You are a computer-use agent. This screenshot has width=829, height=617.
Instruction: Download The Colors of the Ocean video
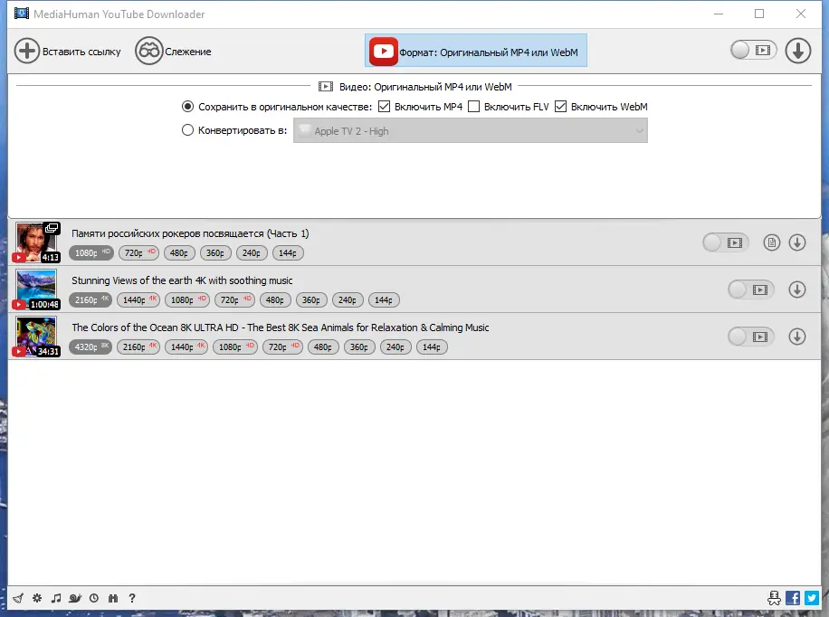pyautogui.click(x=797, y=337)
